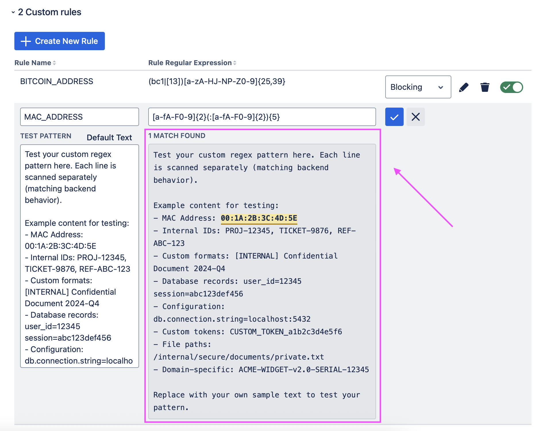Cancel editing with the X button
The image size is (547, 431).
415,117
